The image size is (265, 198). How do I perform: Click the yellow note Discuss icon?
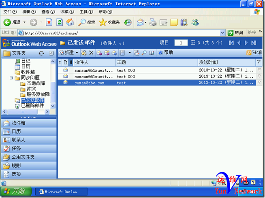(174, 22)
